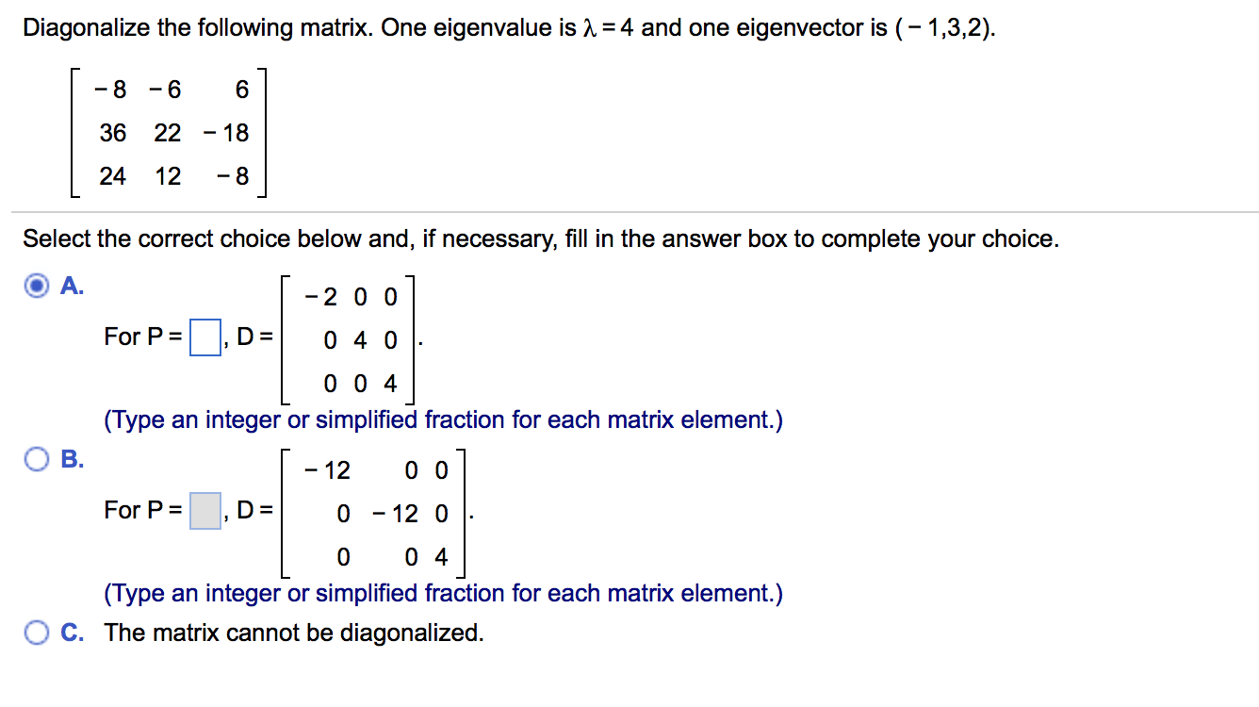
Task: Click the grayed P answer box in choice B
Action: coord(204,510)
